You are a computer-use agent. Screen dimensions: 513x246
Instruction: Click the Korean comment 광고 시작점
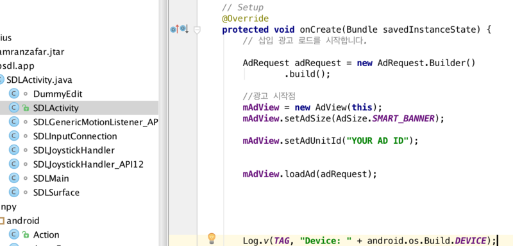[x=269, y=96]
